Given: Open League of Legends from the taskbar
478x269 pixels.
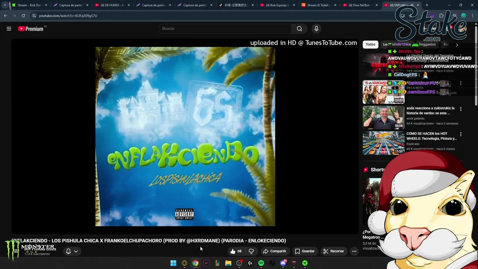Looking at the screenshot, I should click(217, 263).
